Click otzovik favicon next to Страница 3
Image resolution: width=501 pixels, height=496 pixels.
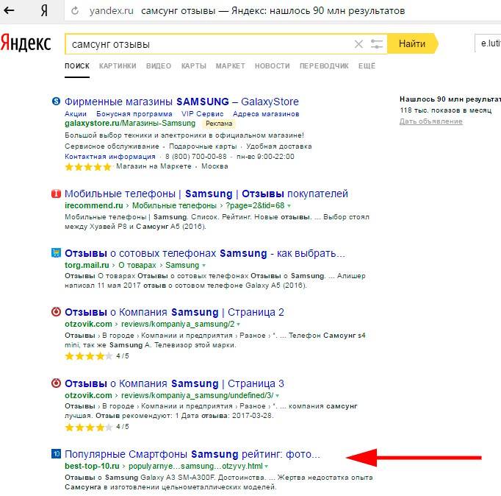coord(56,383)
